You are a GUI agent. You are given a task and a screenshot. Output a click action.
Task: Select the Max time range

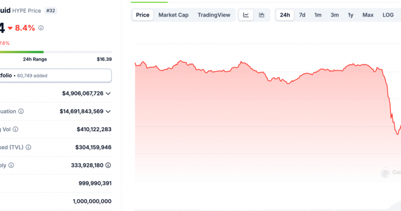point(368,15)
